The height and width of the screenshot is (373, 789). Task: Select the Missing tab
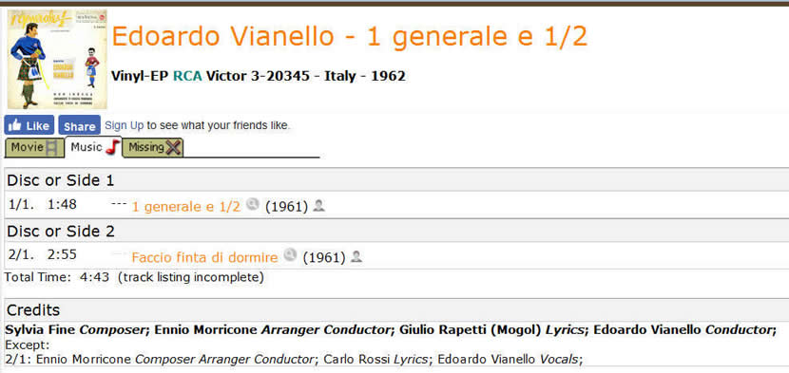153,148
